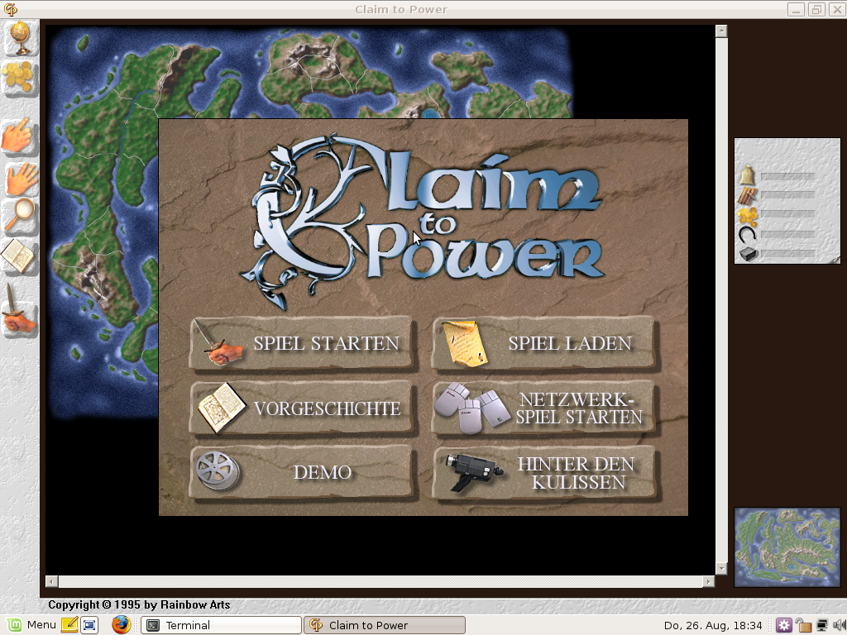The height and width of the screenshot is (635, 847).
Task: Start a network game via Netzwerk-Spiel Starten
Action: [543, 408]
